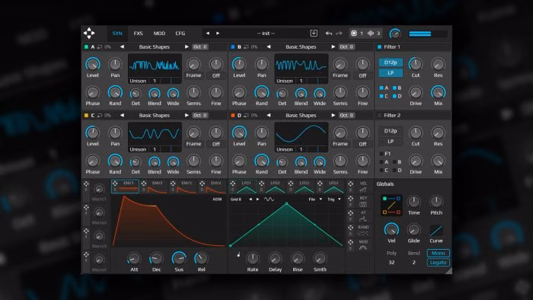Click the voices waveform icon in header

click(x=371, y=34)
